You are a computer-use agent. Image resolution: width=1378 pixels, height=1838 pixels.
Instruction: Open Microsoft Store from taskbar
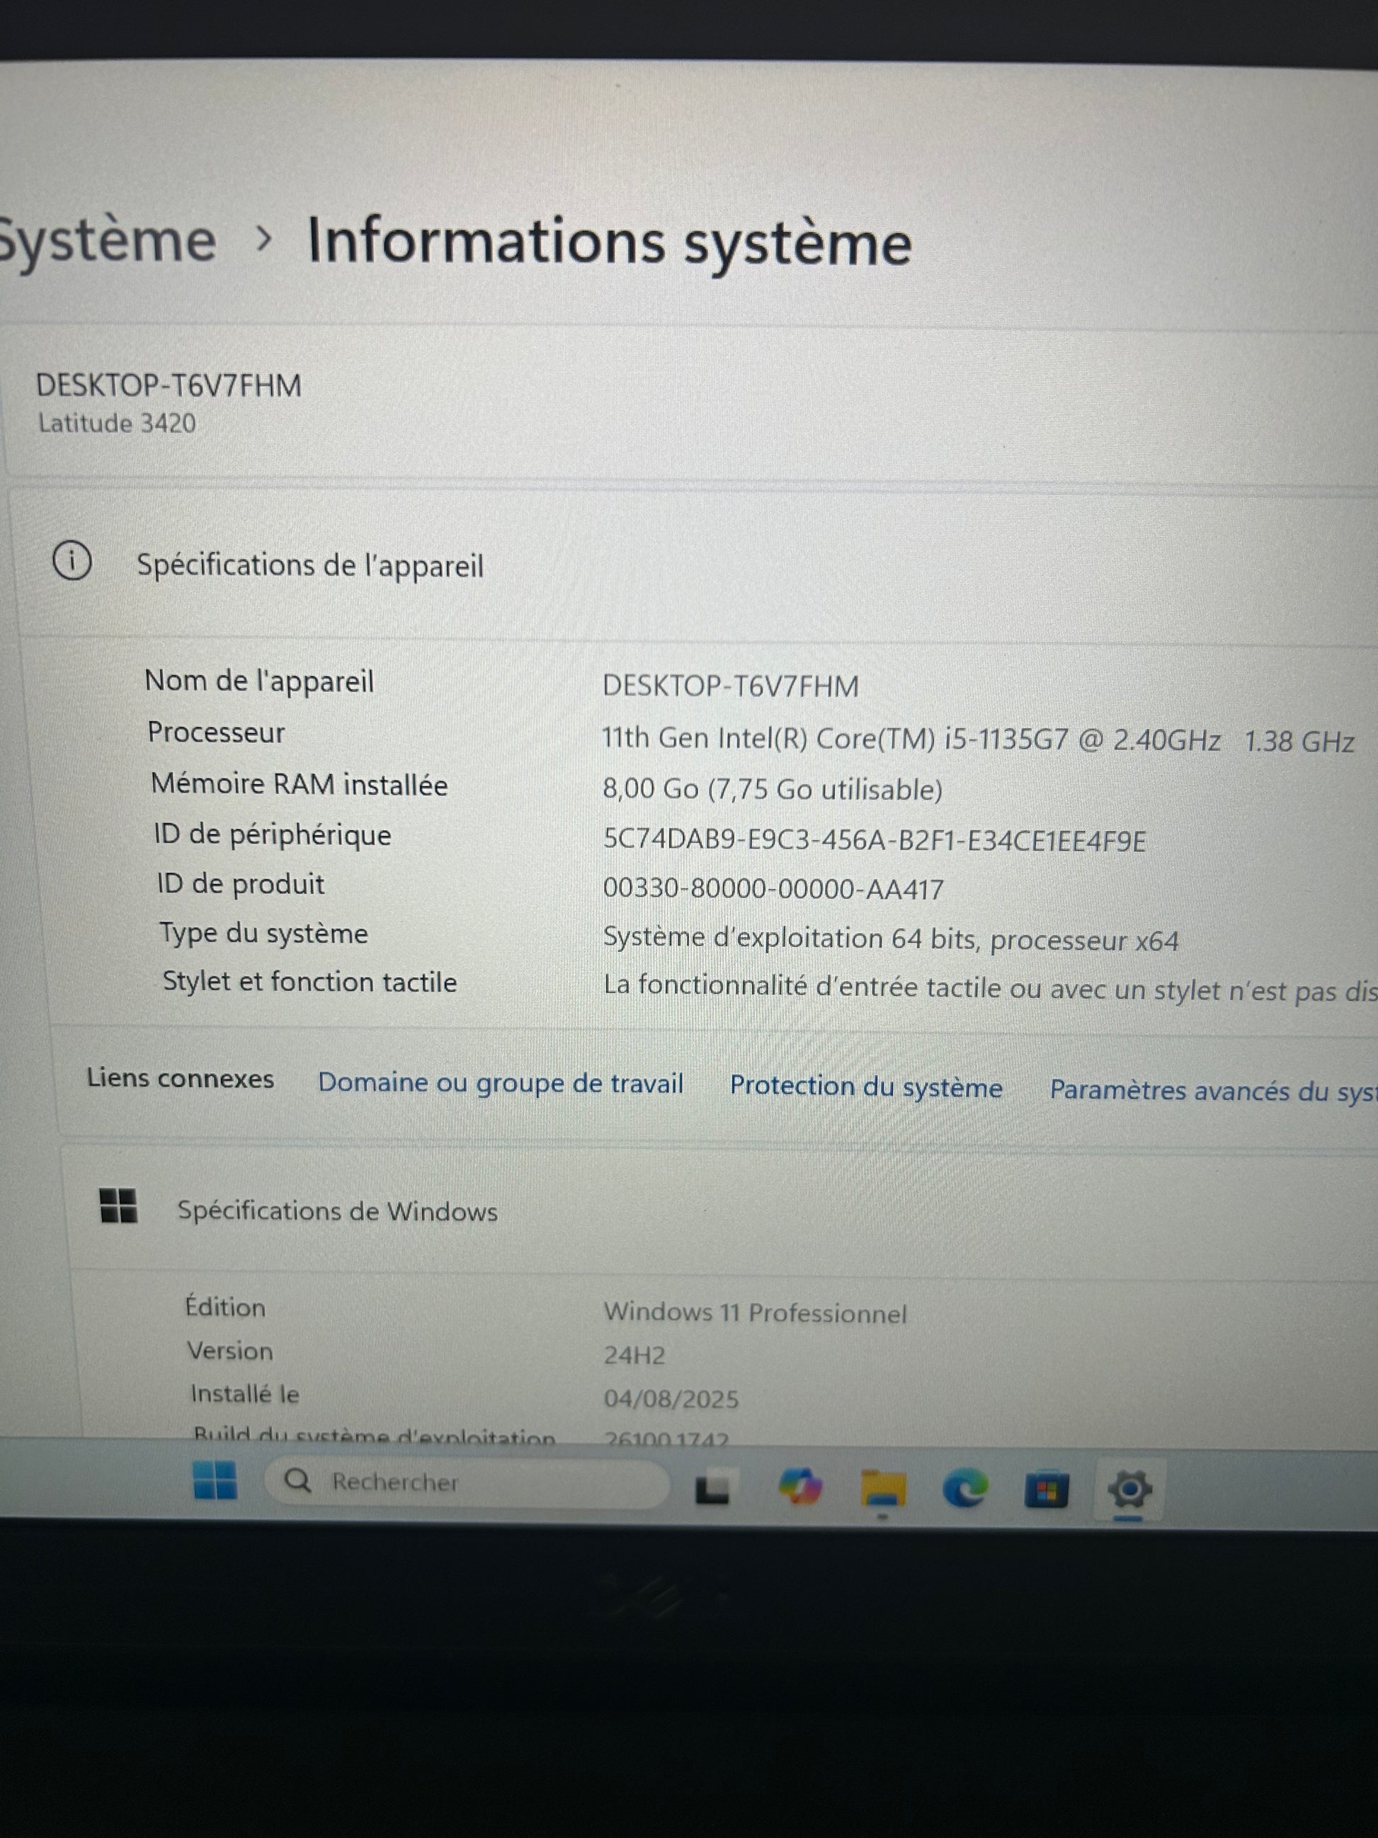click(1046, 1490)
